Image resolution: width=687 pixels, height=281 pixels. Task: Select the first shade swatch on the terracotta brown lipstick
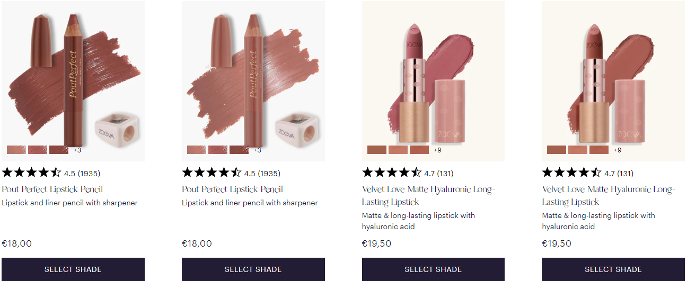[x=557, y=150]
